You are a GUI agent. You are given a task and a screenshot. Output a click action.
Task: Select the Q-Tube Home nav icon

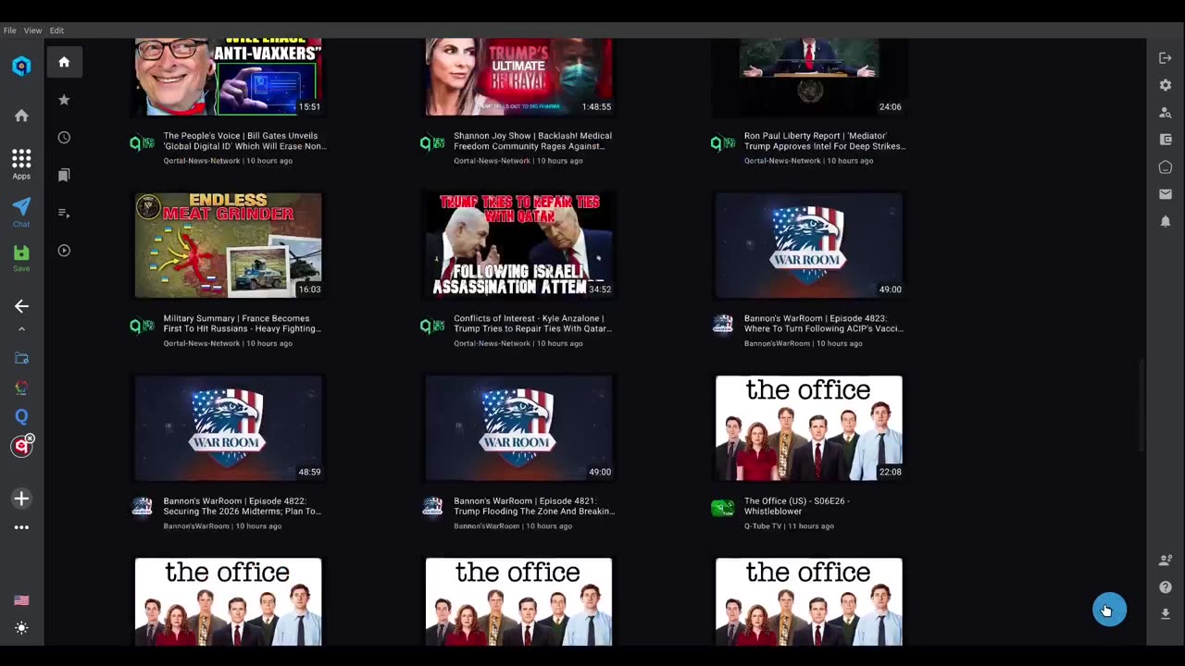pyautogui.click(x=64, y=62)
